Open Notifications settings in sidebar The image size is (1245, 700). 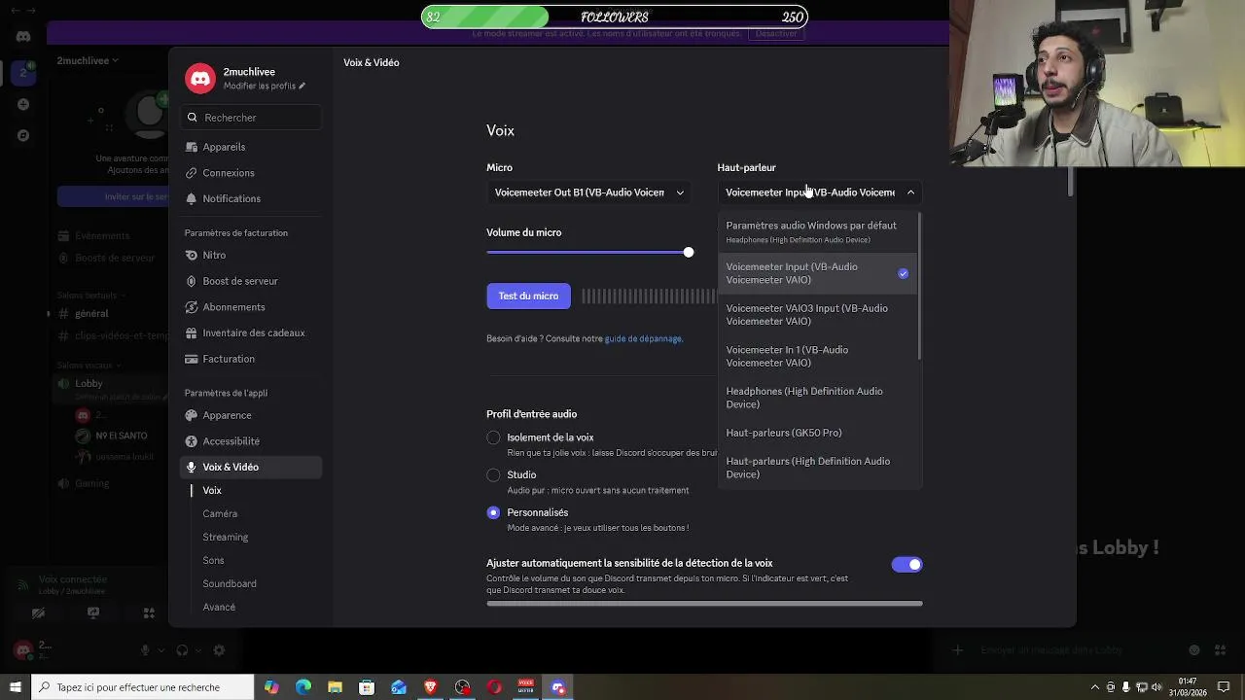pyautogui.click(x=251, y=198)
